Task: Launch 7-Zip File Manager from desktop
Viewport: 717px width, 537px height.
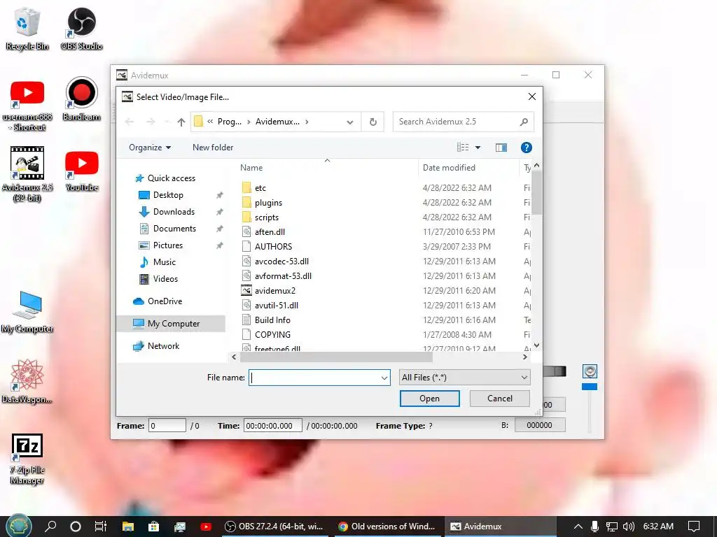Action: 27,459
